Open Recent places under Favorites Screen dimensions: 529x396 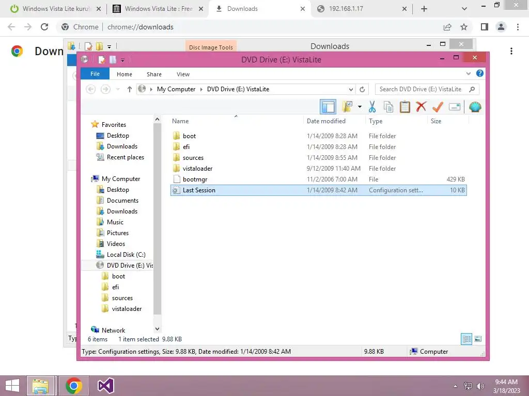click(x=125, y=157)
